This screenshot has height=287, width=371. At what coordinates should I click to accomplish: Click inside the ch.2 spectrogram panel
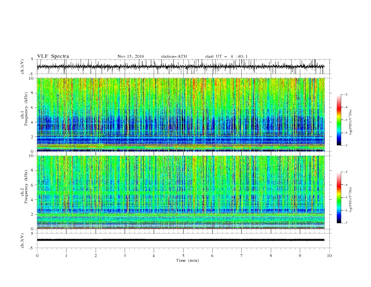click(181, 192)
